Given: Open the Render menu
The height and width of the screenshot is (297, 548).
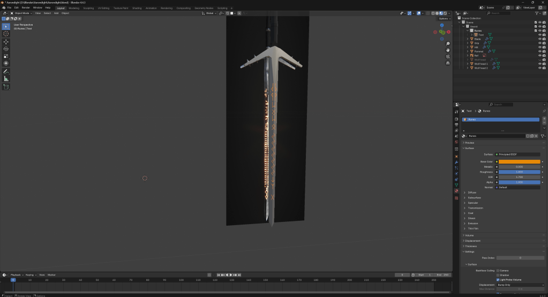Looking at the screenshot, I should point(26,8).
